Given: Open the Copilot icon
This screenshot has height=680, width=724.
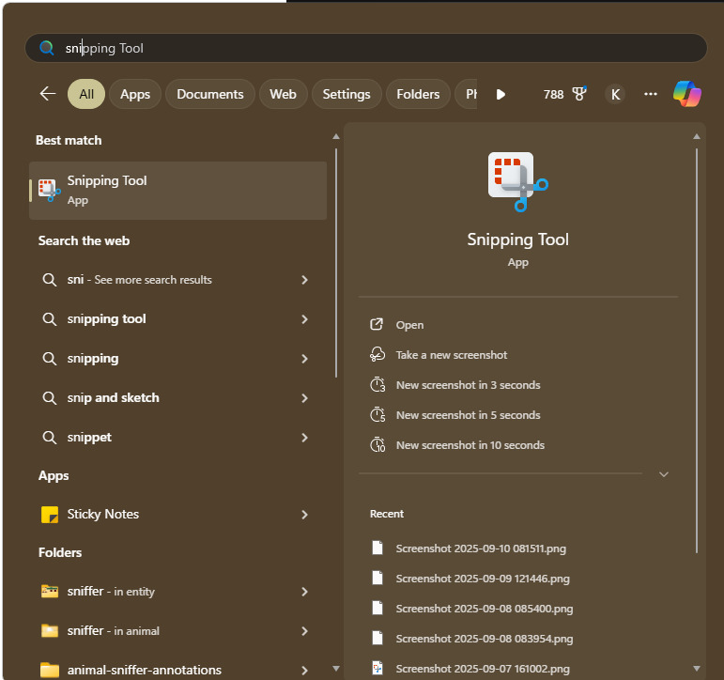Looking at the screenshot, I should [x=687, y=94].
